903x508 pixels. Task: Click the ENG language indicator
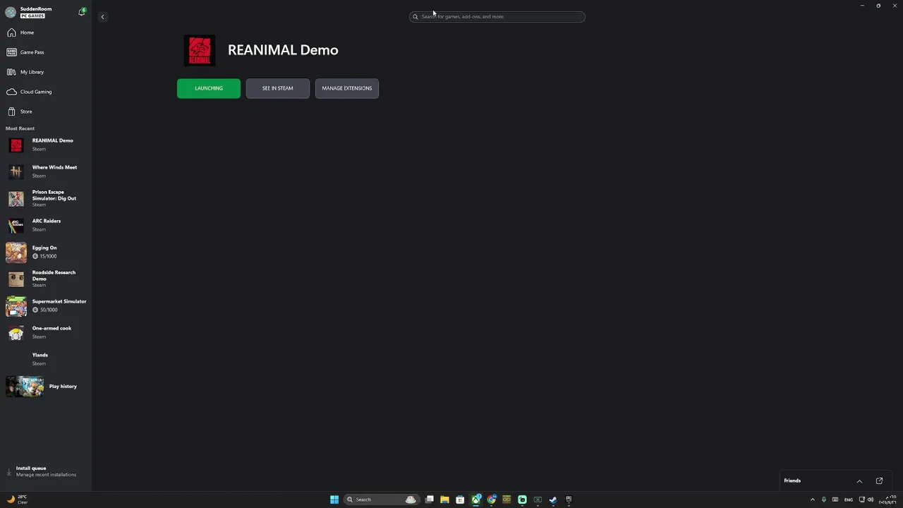848,500
